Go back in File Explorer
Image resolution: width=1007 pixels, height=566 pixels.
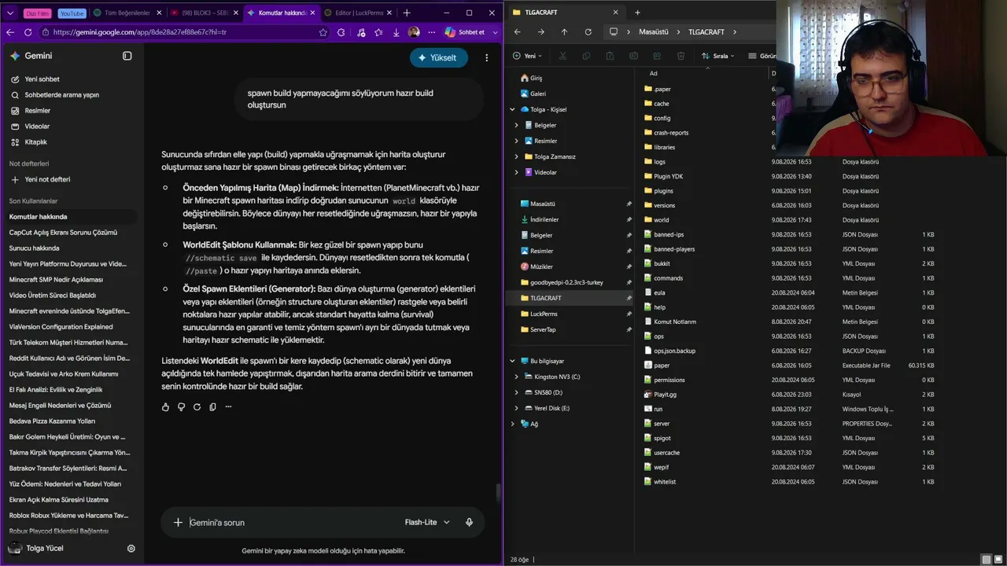(517, 32)
